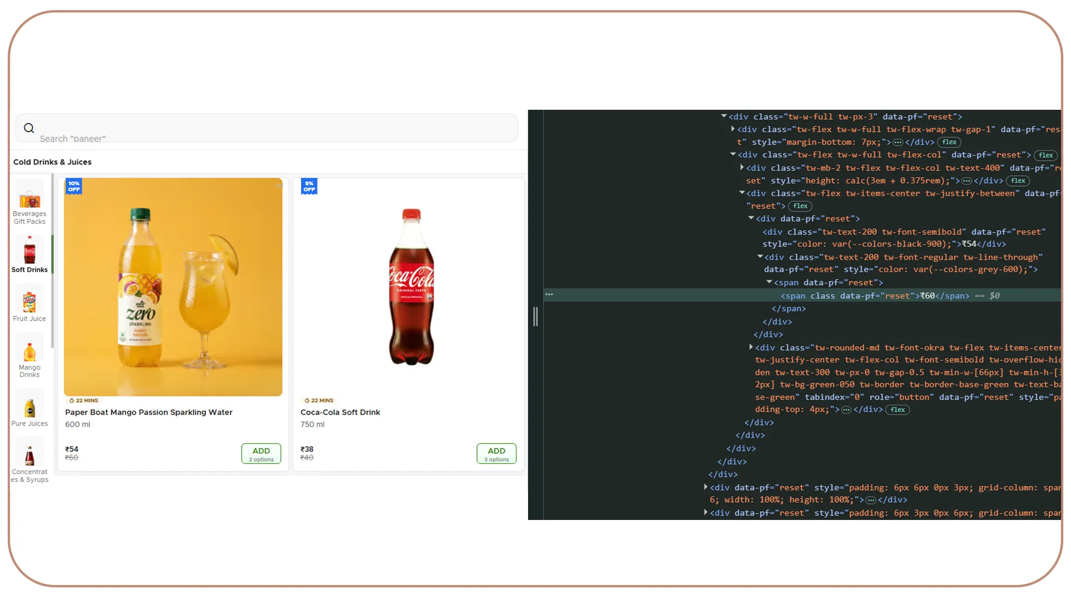
Task: Add Coca-Cola Soft Drink to cart
Action: (496, 454)
